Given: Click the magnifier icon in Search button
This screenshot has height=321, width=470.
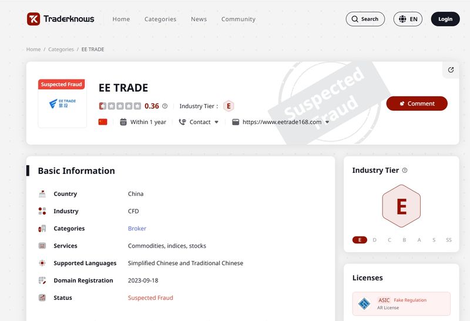Looking at the screenshot, I should (x=355, y=19).
